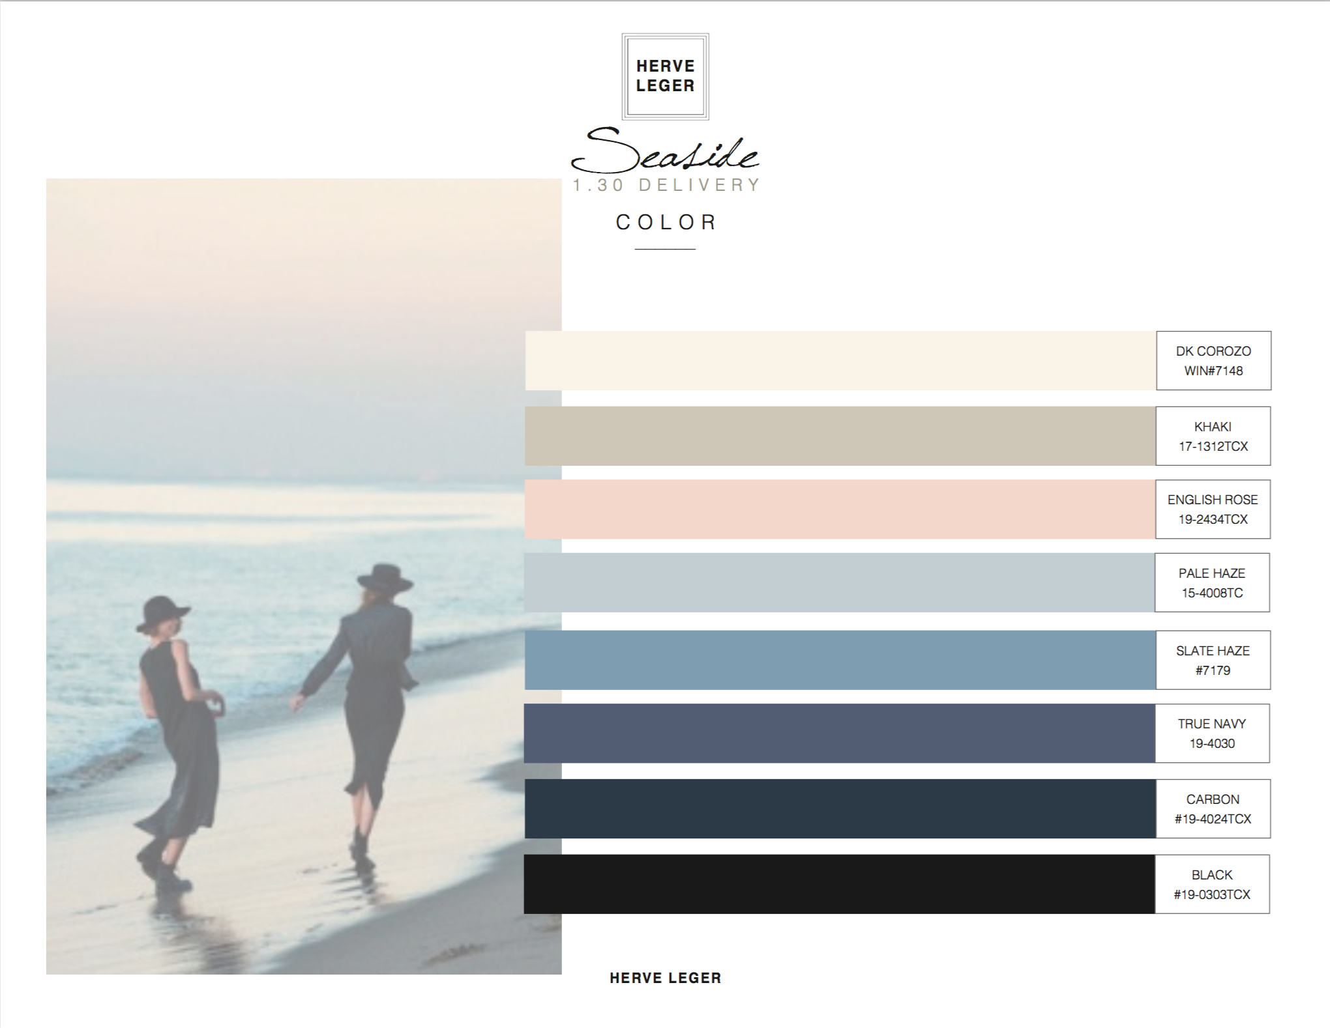Click the PALE HAZE 15-4008TC label

(x=1212, y=582)
